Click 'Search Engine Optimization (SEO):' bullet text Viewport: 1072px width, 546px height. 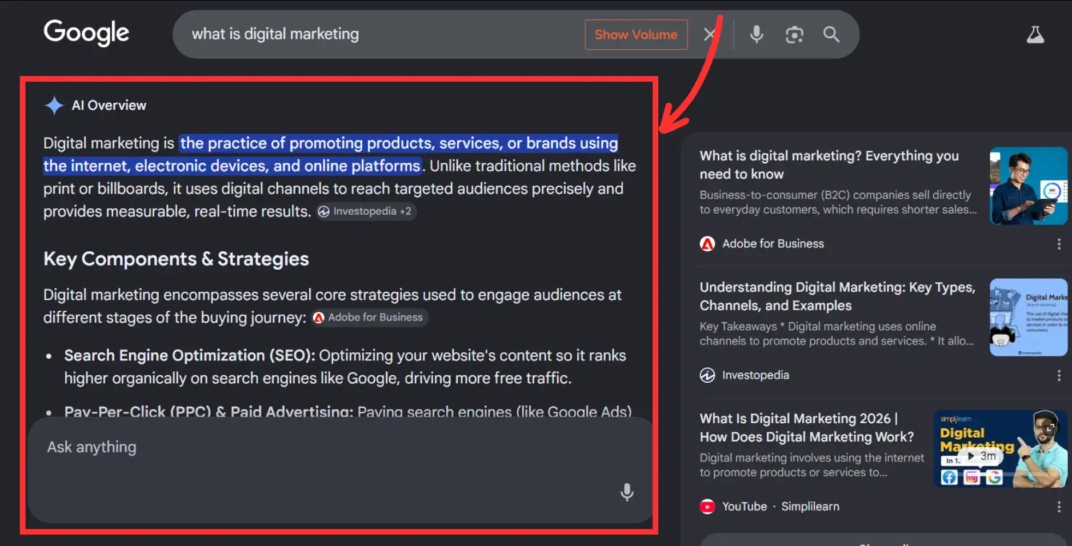[190, 355]
